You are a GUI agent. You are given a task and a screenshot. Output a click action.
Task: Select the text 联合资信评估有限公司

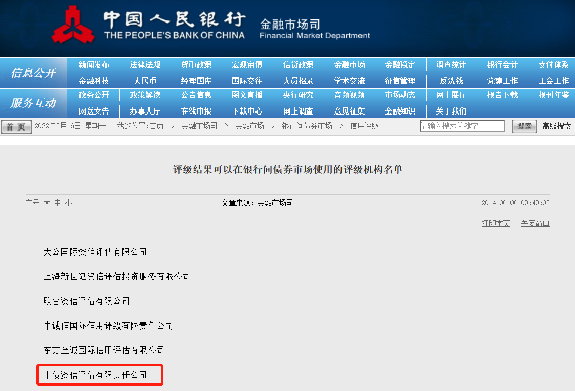click(86, 301)
